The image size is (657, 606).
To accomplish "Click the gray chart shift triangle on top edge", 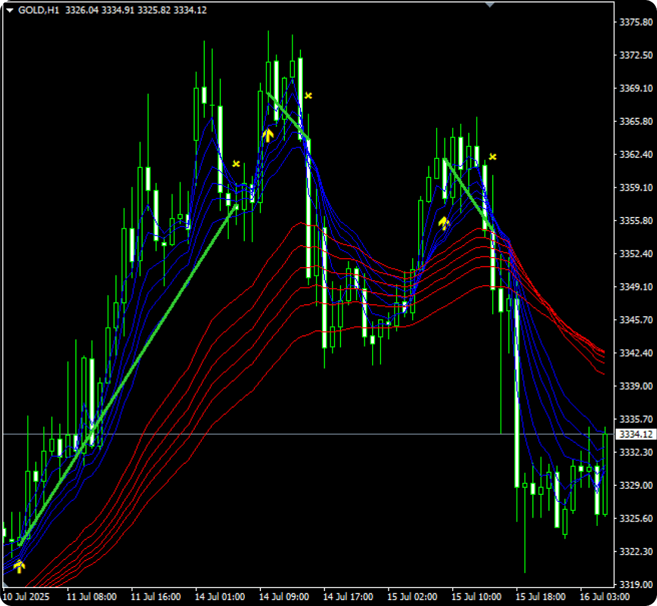I will (x=490, y=5).
